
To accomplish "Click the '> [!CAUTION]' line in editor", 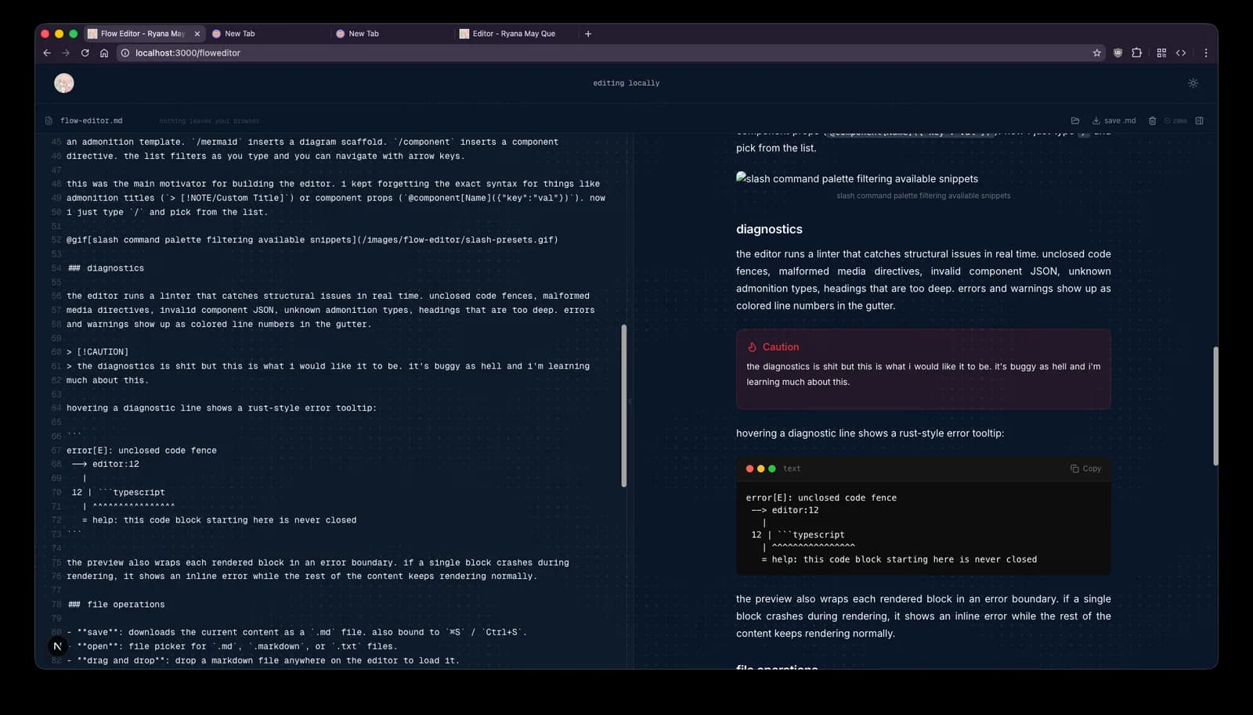I will (98, 352).
